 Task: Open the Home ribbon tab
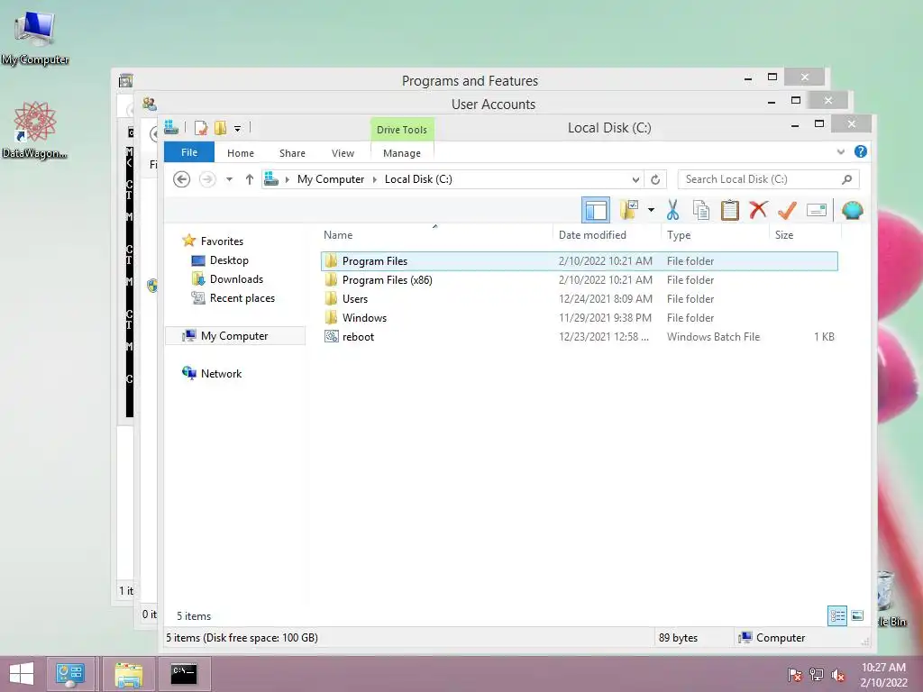(x=240, y=153)
